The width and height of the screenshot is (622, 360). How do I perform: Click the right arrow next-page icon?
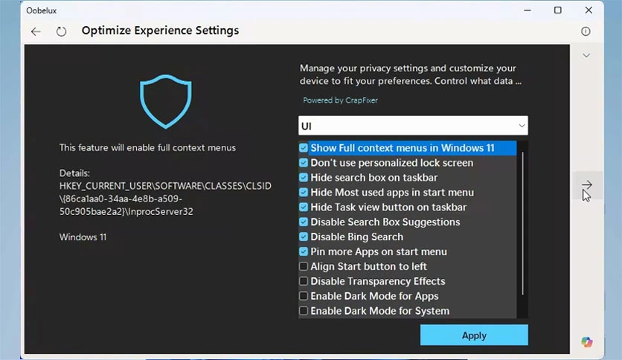click(587, 184)
